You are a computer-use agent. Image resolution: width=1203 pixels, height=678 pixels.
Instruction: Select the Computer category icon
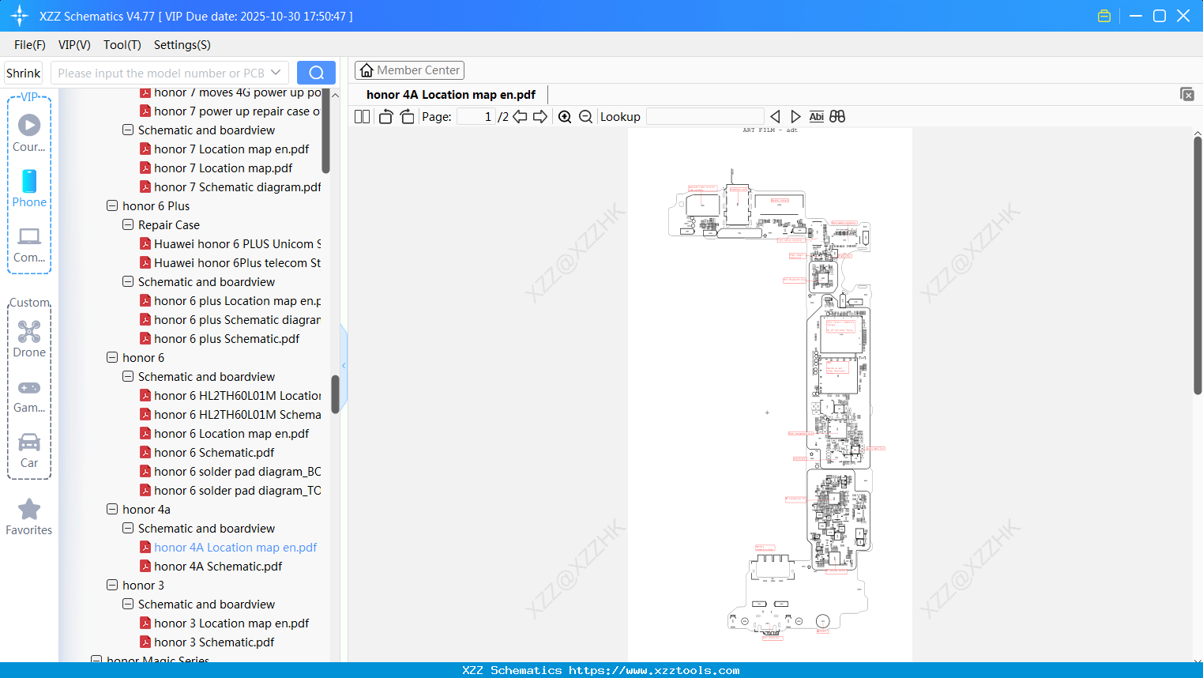click(29, 244)
